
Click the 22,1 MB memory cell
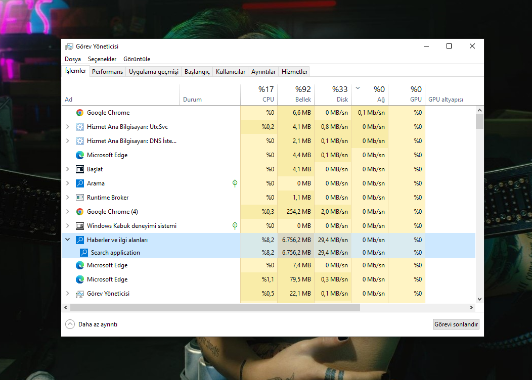coord(296,294)
